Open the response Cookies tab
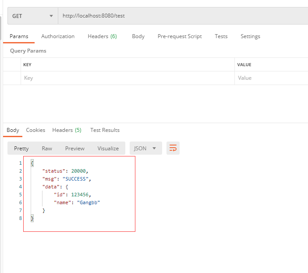The width and height of the screenshot is (308, 273). [x=35, y=130]
